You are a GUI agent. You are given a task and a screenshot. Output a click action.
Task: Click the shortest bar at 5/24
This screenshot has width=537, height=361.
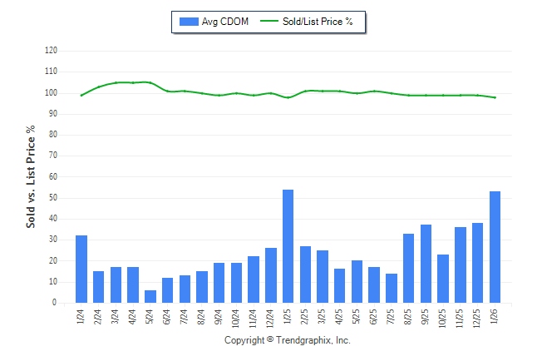[150, 297]
